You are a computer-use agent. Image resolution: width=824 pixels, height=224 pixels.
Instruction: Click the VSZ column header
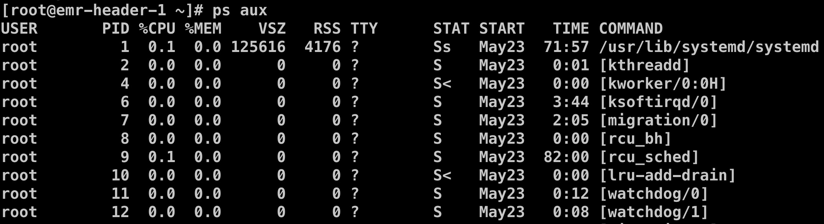272,29
